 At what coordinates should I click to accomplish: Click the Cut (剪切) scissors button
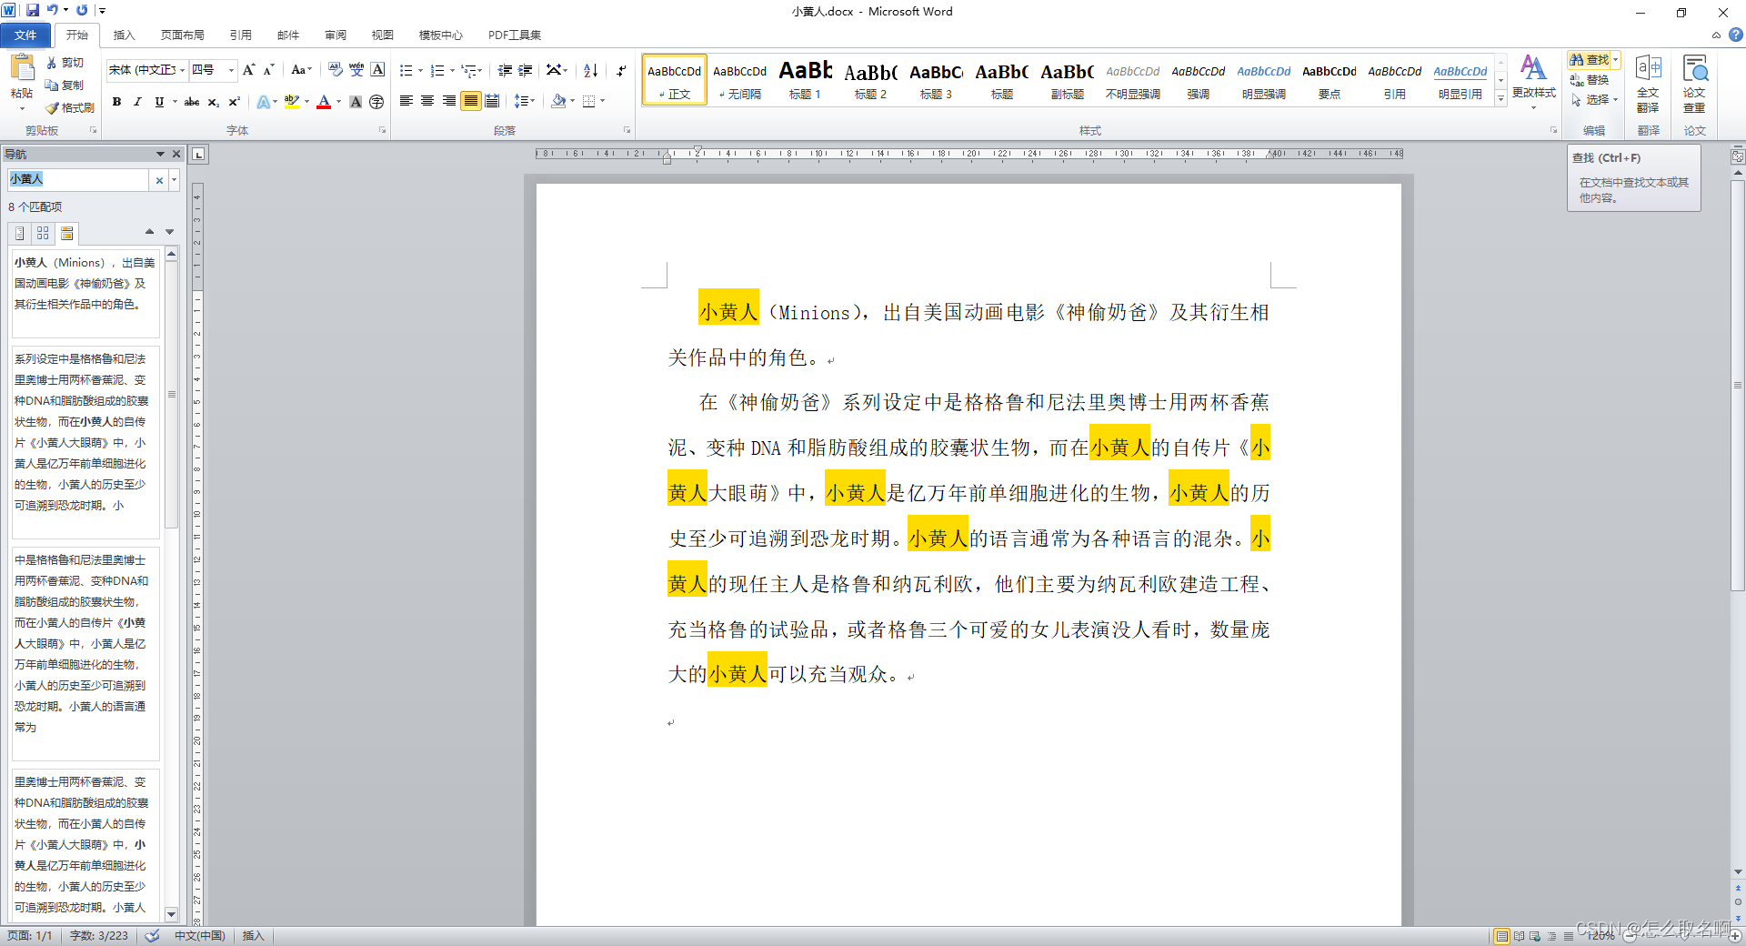coord(65,63)
